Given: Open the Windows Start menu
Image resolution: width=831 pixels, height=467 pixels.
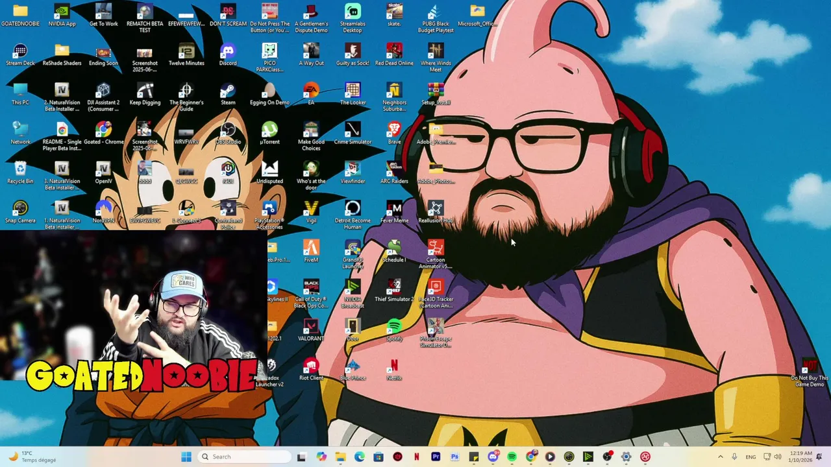Looking at the screenshot, I should (x=186, y=457).
